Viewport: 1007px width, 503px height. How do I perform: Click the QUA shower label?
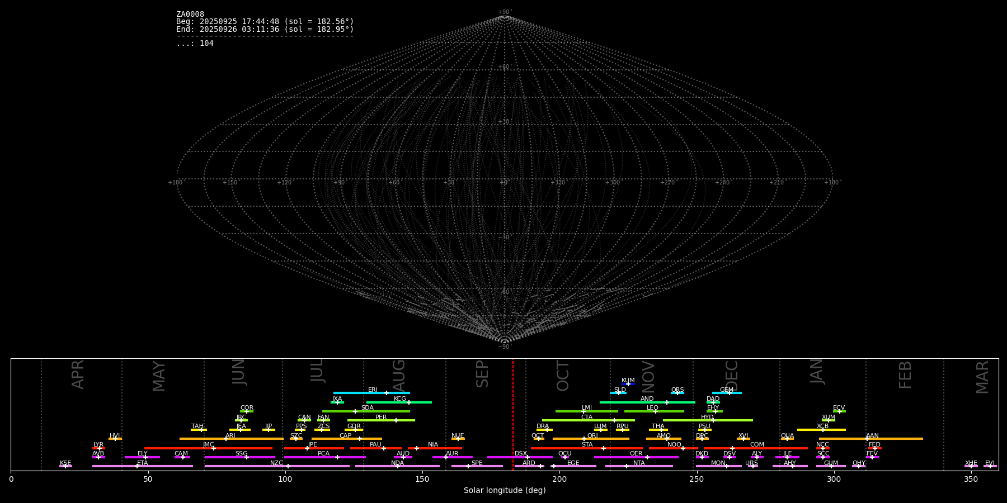click(788, 436)
